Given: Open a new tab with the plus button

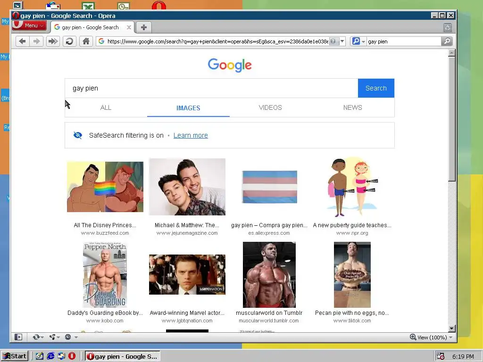Looking at the screenshot, I should pyautogui.click(x=143, y=27).
